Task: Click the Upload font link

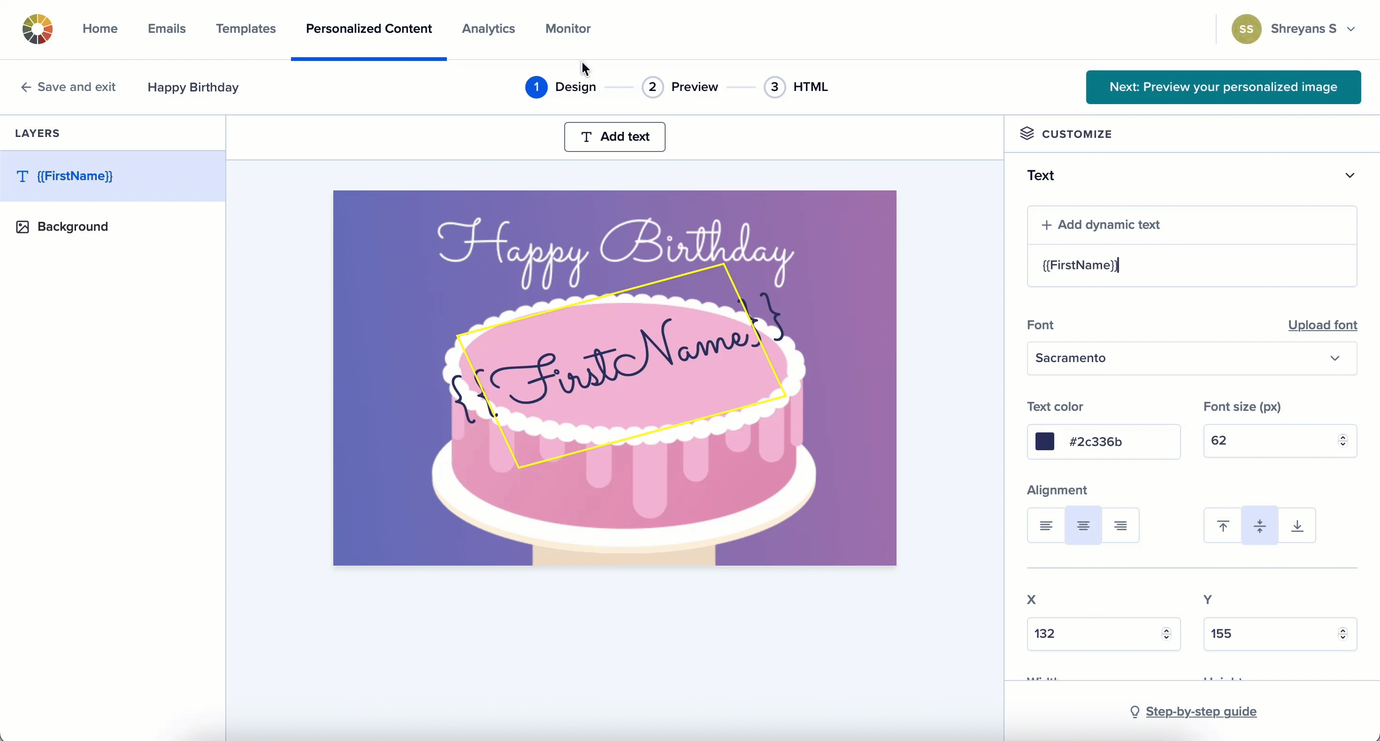Action: (x=1322, y=325)
